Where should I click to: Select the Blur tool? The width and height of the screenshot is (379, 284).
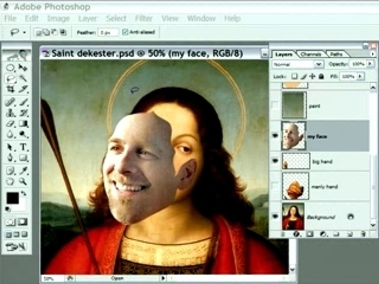[11, 135]
